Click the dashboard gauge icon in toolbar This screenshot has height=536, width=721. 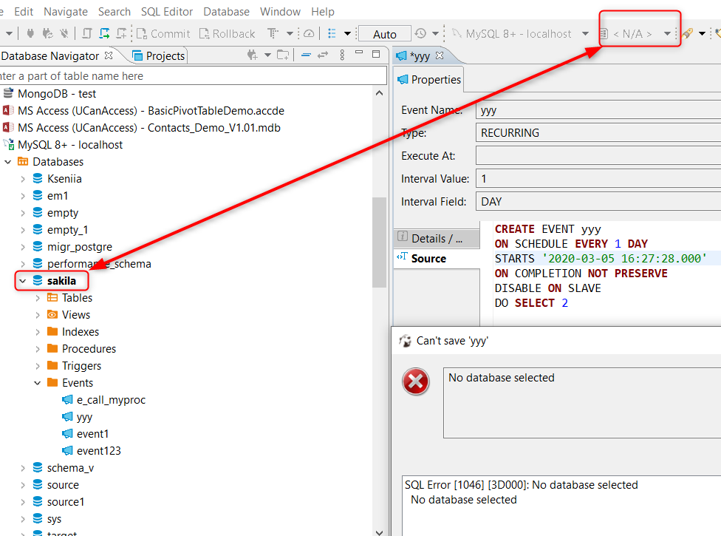point(309,33)
